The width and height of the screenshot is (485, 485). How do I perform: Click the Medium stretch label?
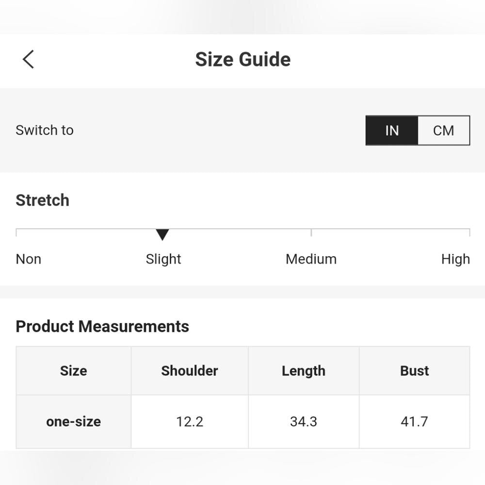point(311,259)
